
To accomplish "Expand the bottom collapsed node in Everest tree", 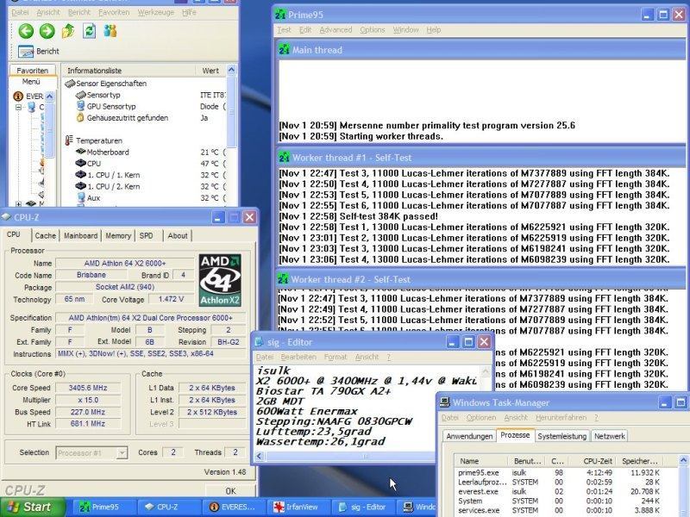I will pos(18,203).
